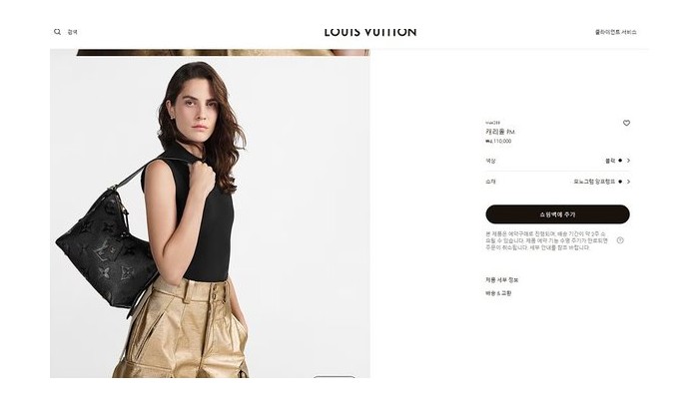Add item with the 쇼핑백에 추가 button

[x=557, y=214]
